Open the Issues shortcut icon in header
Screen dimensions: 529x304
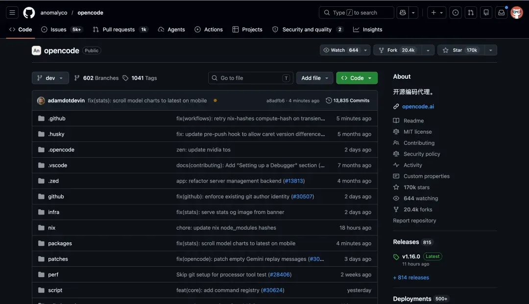(x=456, y=13)
